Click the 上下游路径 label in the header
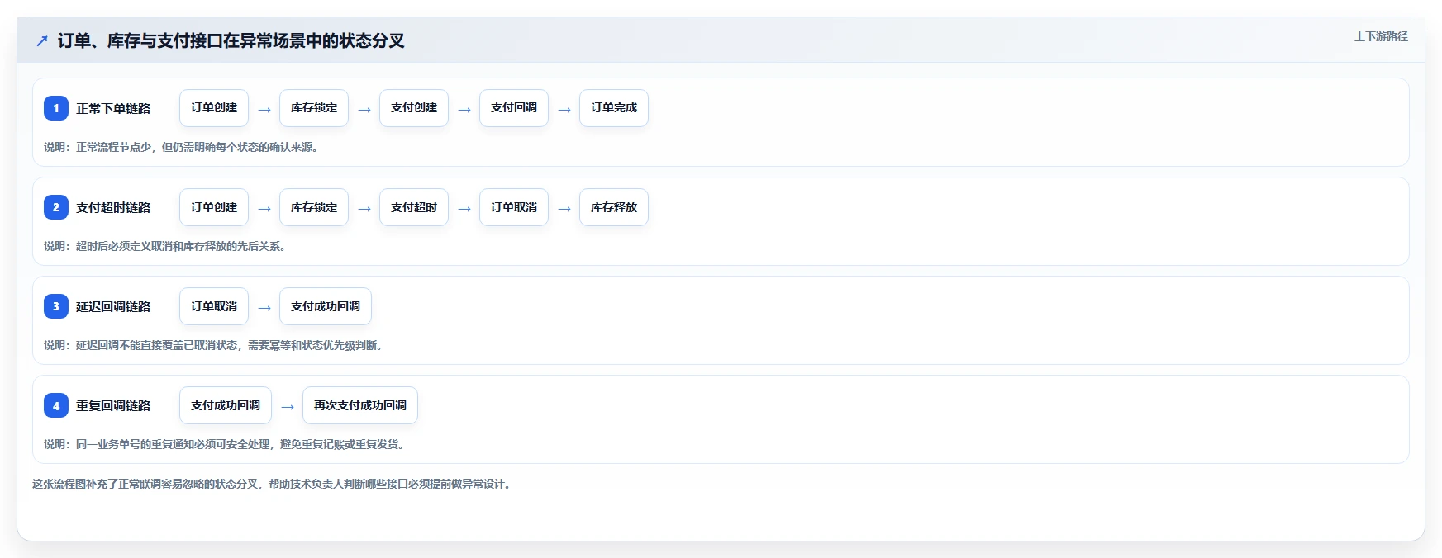The height and width of the screenshot is (558, 1442). coord(1381,36)
